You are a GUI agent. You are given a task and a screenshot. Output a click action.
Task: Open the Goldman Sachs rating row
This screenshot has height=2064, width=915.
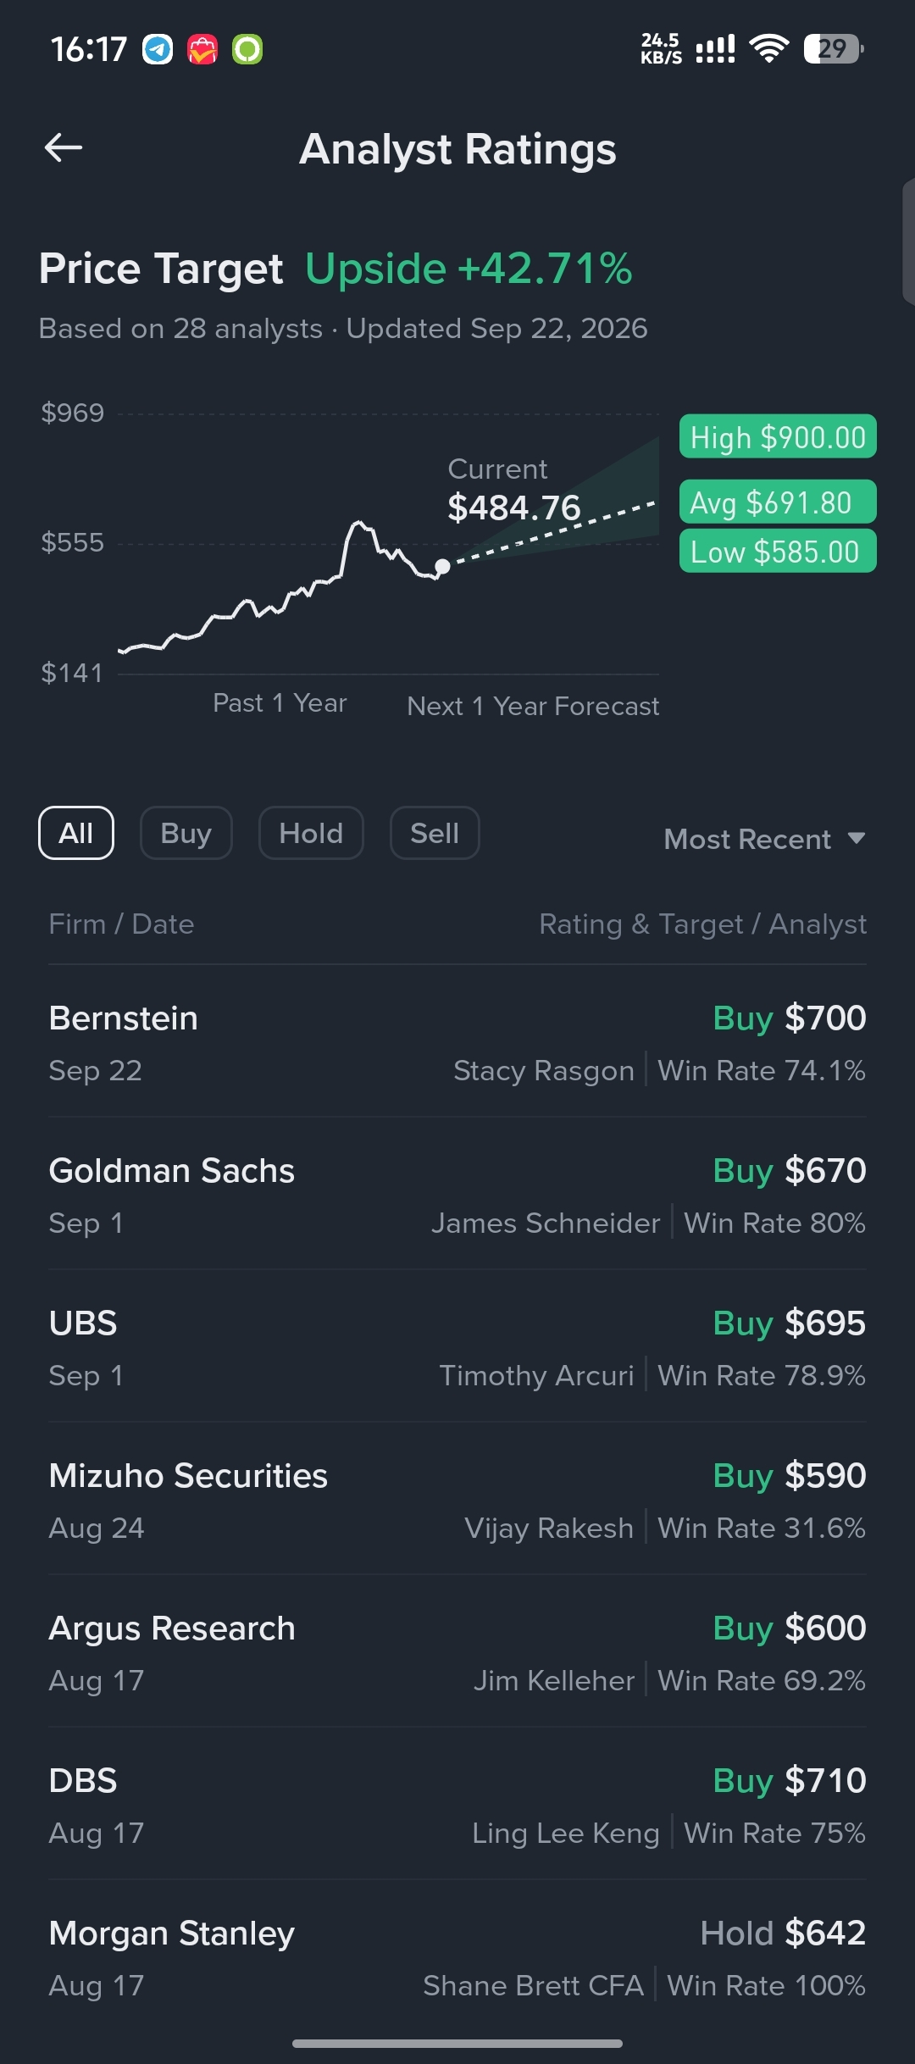(457, 1195)
